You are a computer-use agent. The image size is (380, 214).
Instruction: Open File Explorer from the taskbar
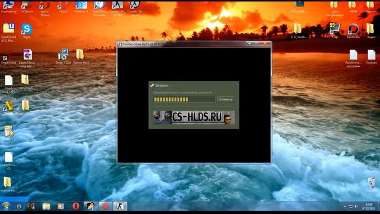click(x=46, y=206)
